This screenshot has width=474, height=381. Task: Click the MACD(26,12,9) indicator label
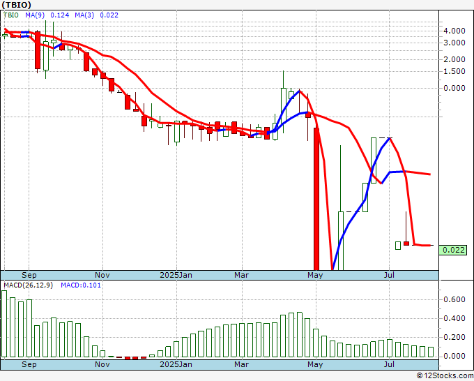tap(28, 285)
